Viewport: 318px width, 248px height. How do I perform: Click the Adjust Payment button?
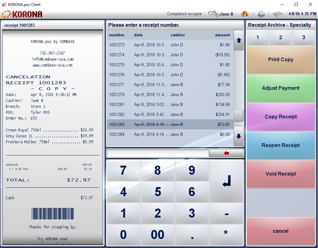(281, 88)
